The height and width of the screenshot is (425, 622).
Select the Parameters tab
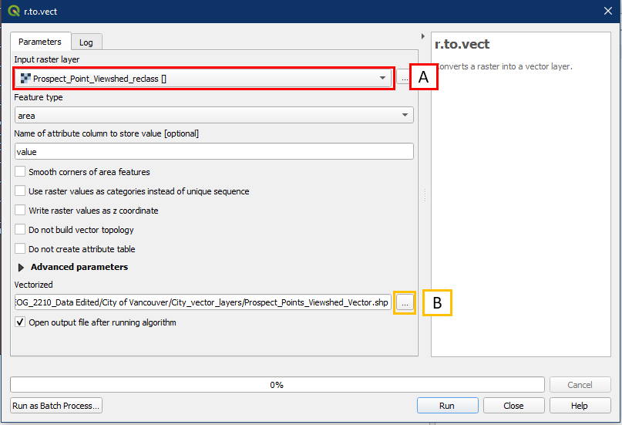40,42
